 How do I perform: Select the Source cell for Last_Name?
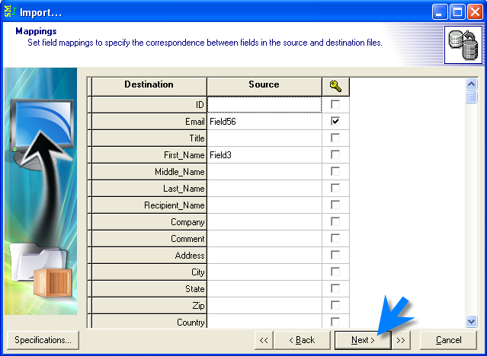pyautogui.click(x=264, y=188)
